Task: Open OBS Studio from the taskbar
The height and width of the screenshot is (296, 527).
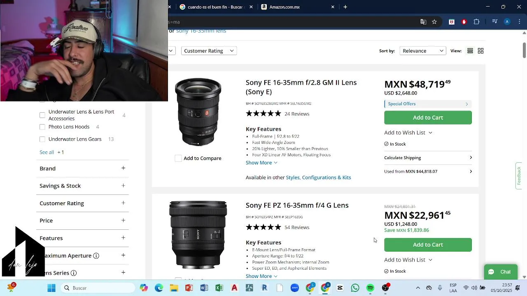Action: pyautogui.click(x=385, y=288)
